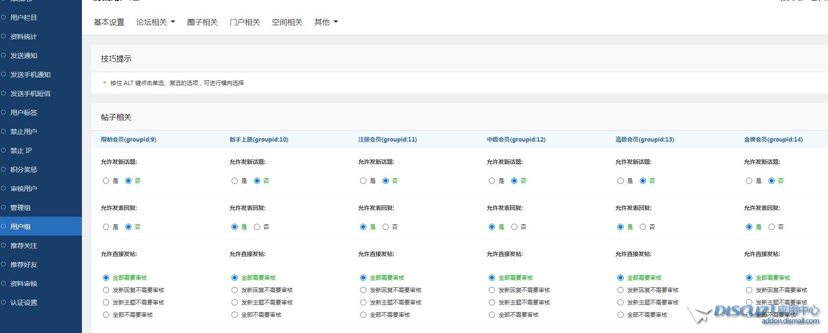The image size is (828, 333).
Task: Navigate to 积分奖惩 in sidebar
Action: pyautogui.click(x=24, y=170)
